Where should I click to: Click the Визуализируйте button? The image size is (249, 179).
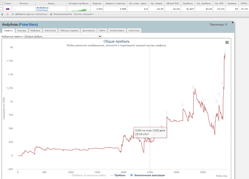click(x=61, y=14)
